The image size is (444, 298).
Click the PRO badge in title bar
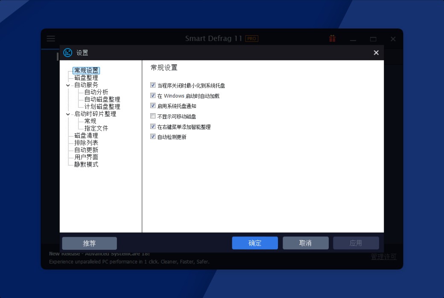pyautogui.click(x=252, y=39)
